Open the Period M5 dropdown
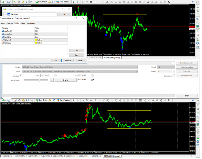 click(x=174, y=67)
